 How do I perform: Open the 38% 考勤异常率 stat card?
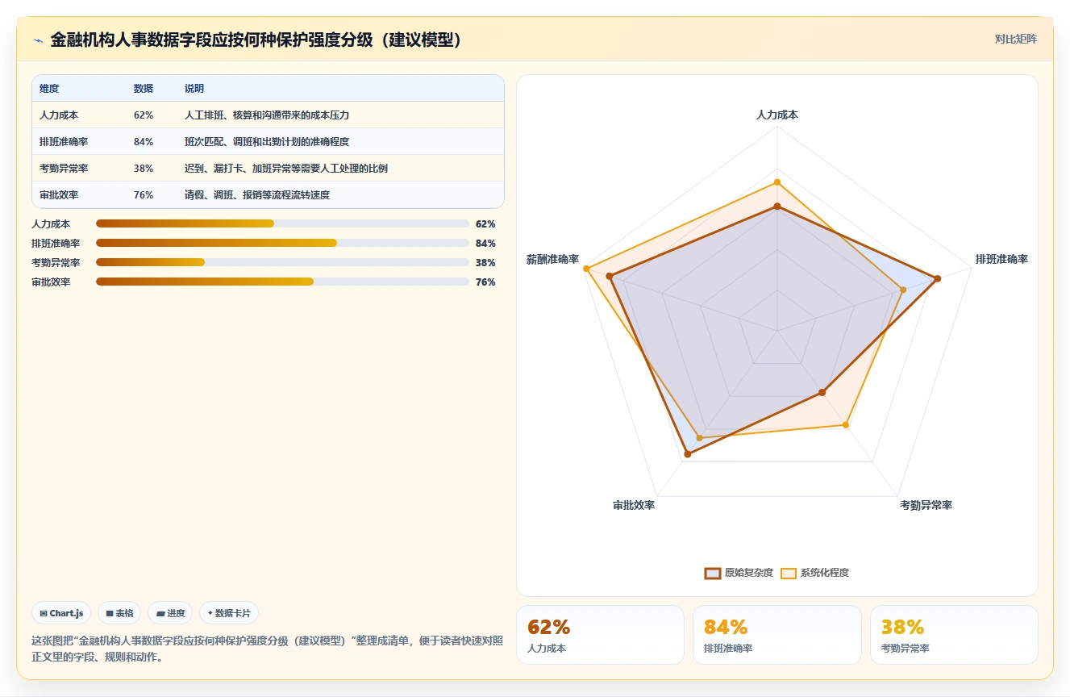954,635
